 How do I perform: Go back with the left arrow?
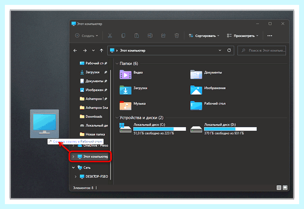coord(75,50)
